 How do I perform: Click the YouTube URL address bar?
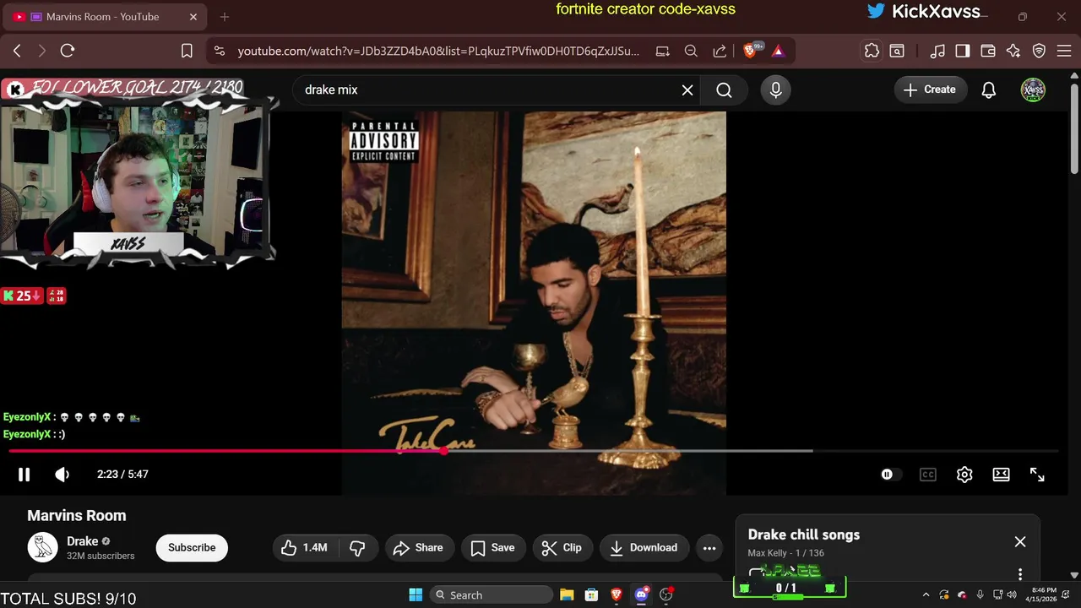438,51
